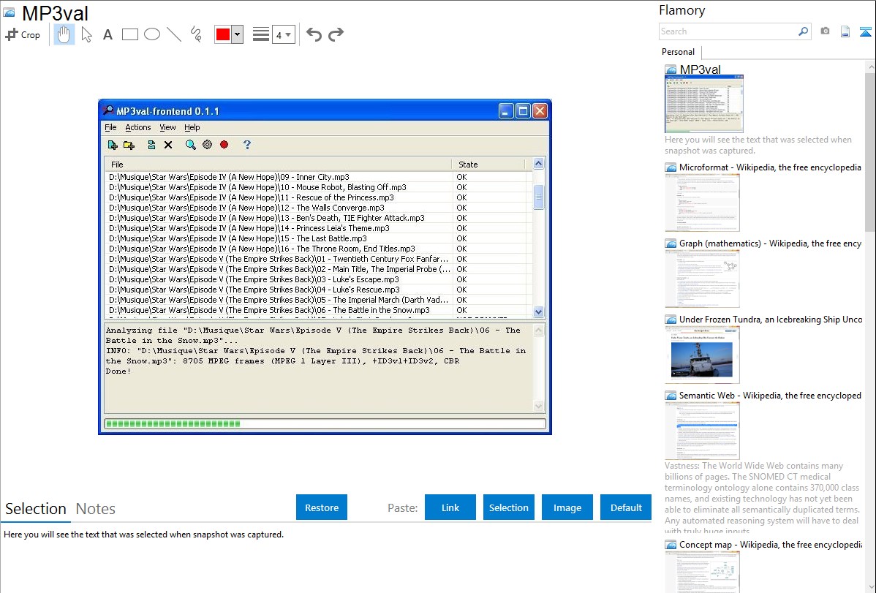Click the file list scroll up arrow
Screen dimensions: 876x593
(539, 164)
